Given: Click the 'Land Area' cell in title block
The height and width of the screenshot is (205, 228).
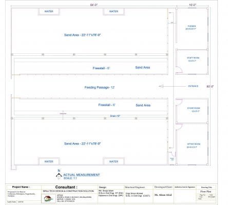Looking at the screenshot, I should pos(12,202).
